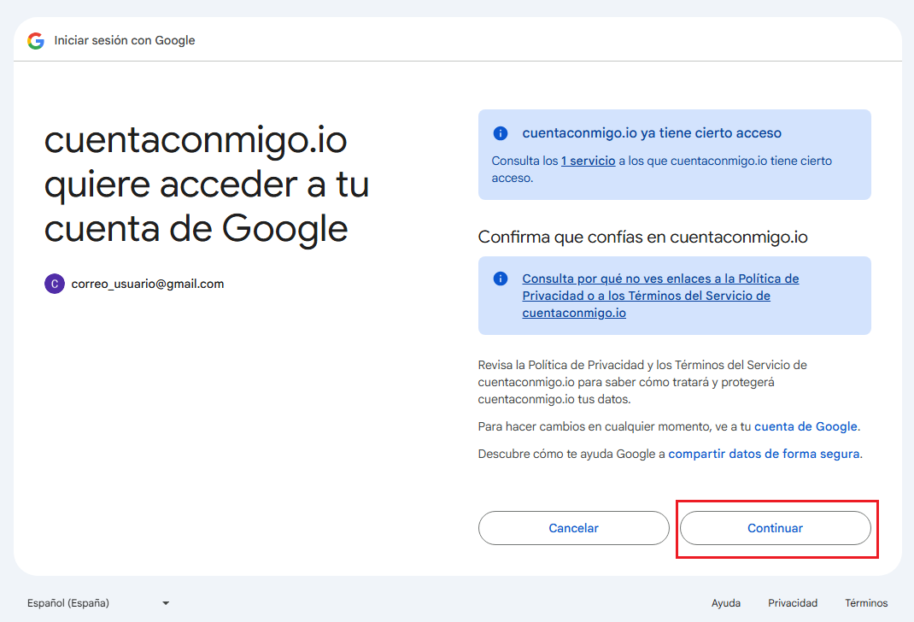Click the "Iniciar sesión con Google" header text
This screenshot has width=914, height=622.
tap(124, 40)
